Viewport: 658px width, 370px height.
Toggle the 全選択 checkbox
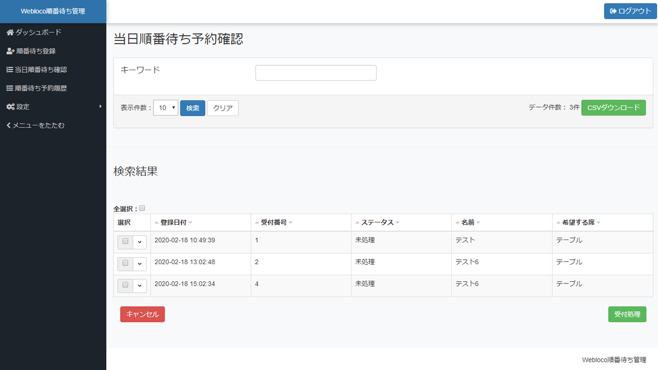point(142,208)
